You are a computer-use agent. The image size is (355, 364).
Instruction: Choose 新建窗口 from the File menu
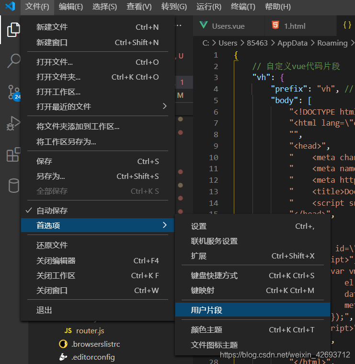(x=98, y=43)
